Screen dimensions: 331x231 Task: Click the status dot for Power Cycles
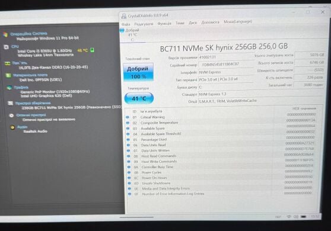click(129, 172)
